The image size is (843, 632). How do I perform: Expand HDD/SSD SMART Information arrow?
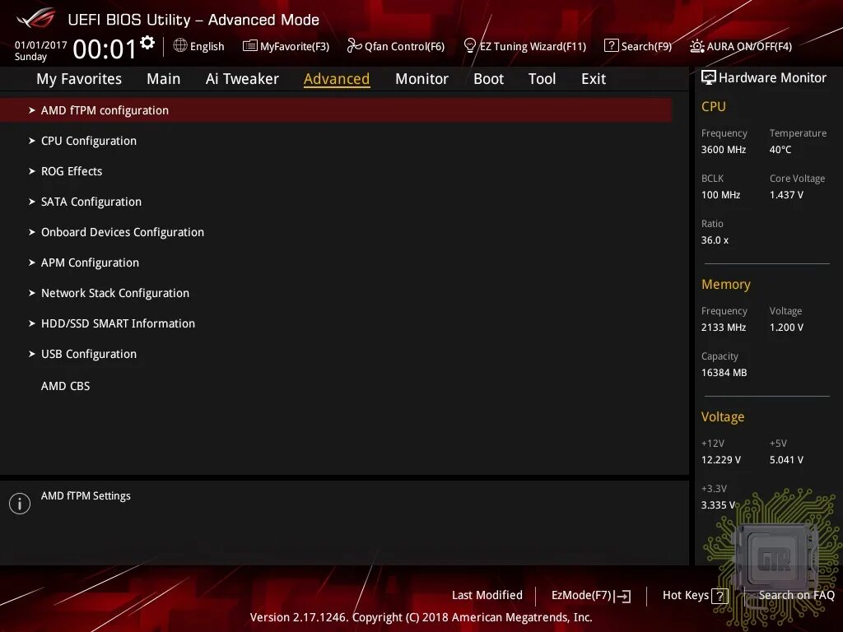coord(32,323)
